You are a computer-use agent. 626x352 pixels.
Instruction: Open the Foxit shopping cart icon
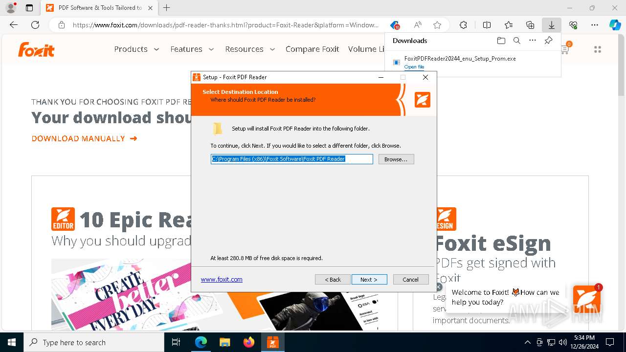tap(565, 48)
